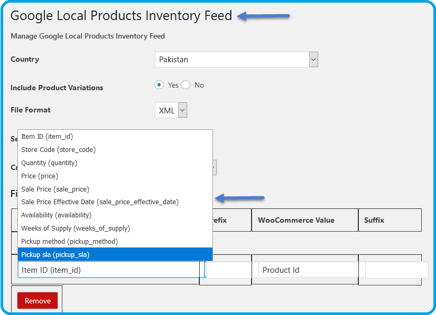This screenshot has width=436, height=315.
Task: Select Yes for Include Product Variations
Action: click(159, 85)
